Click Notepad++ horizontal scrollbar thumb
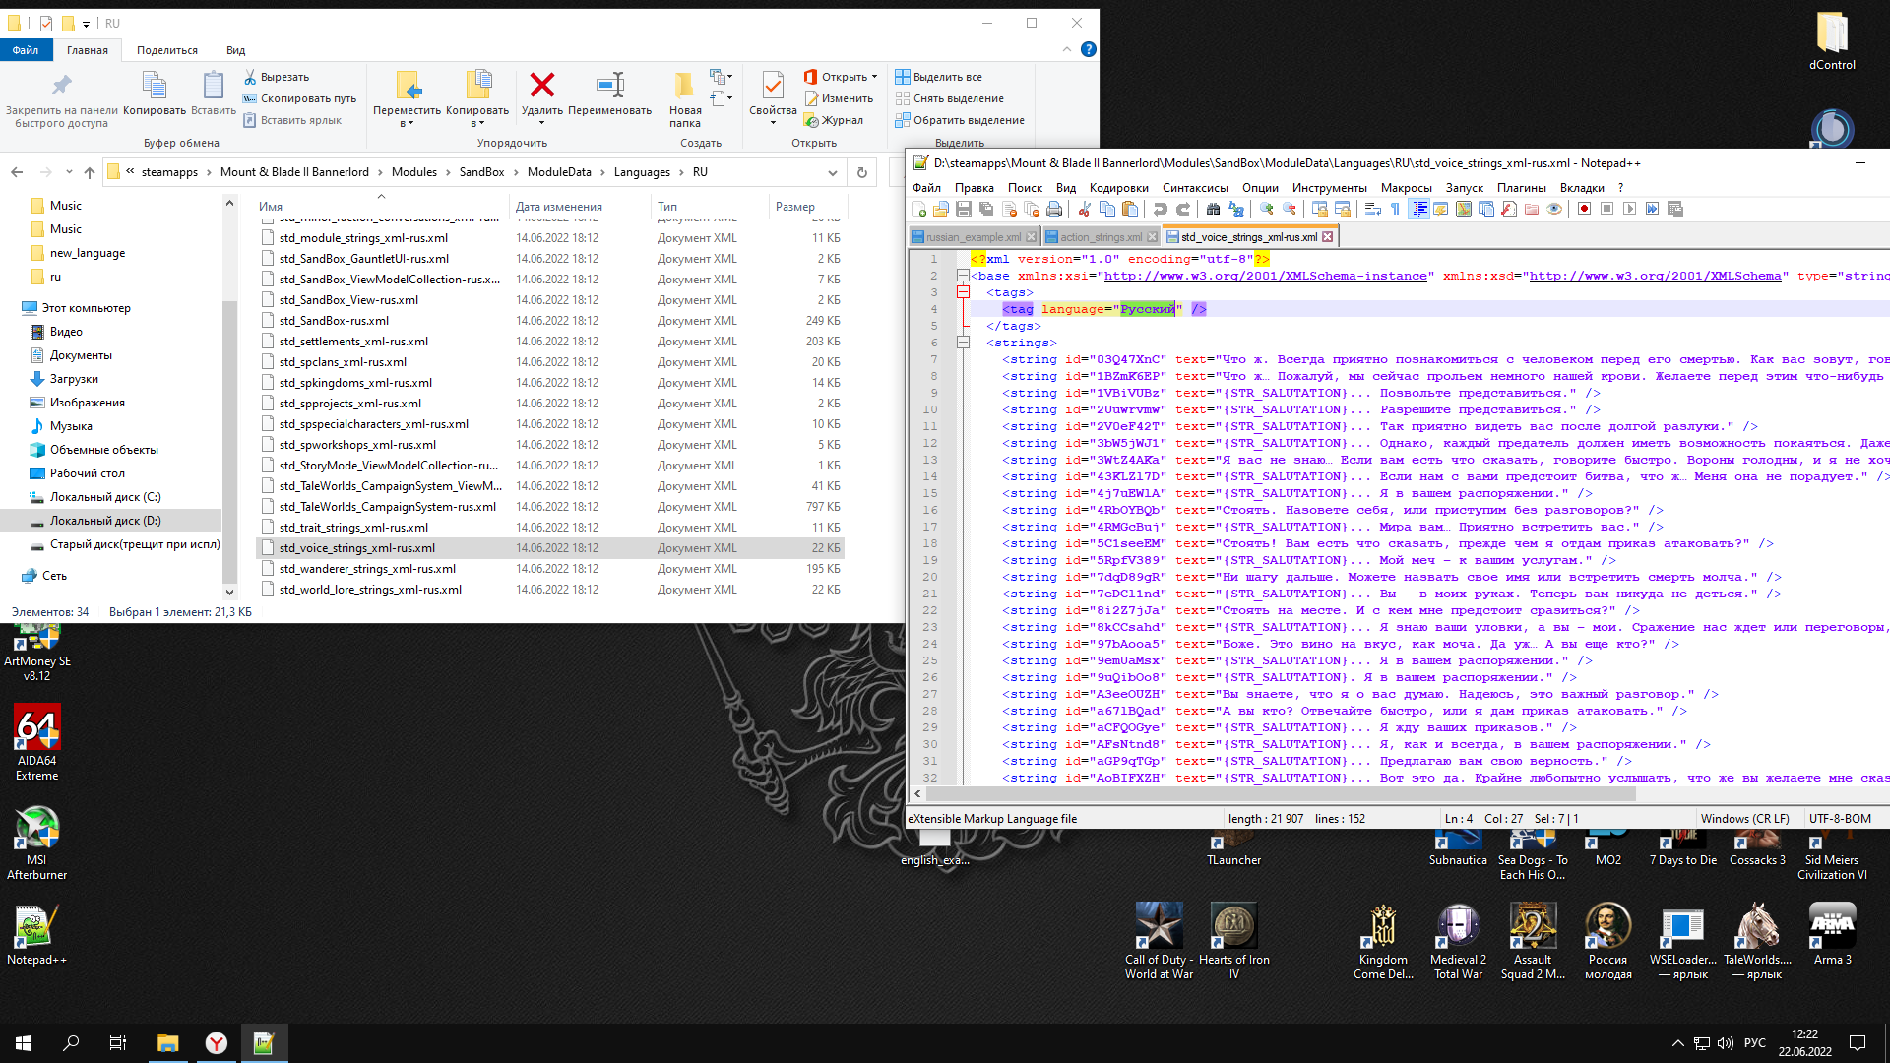The width and height of the screenshot is (1890, 1063). point(1281,793)
